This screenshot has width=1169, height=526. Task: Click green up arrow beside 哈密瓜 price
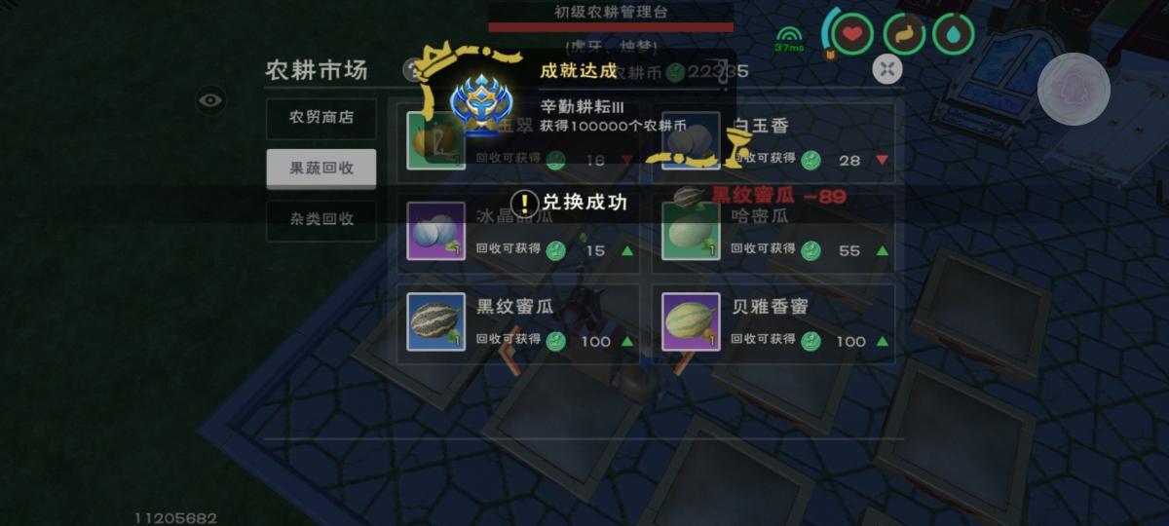882,250
